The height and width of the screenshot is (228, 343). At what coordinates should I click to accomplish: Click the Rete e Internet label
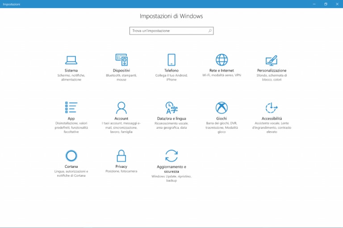tap(222, 70)
